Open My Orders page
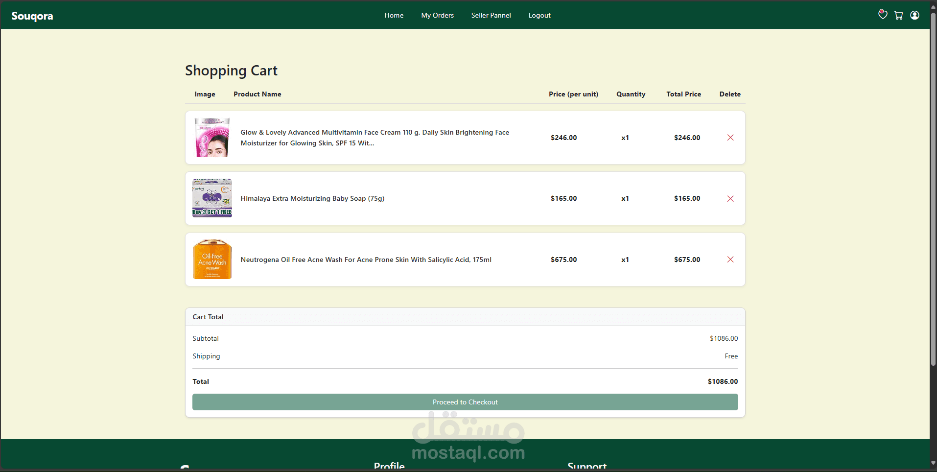 click(x=438, y=15)
